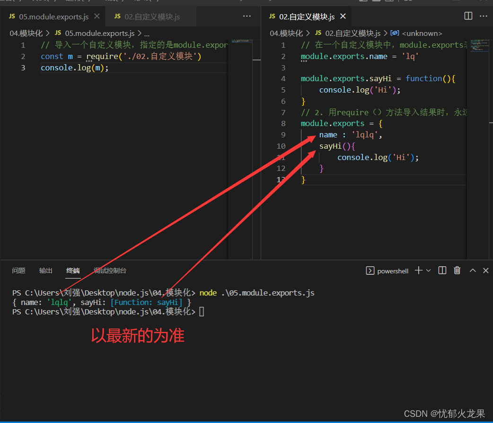This screenshot has height=423, width=493.
Task: Click module.exports.sayHi = function(){ line
Action: pyautogui.click(x=378, y=79)
